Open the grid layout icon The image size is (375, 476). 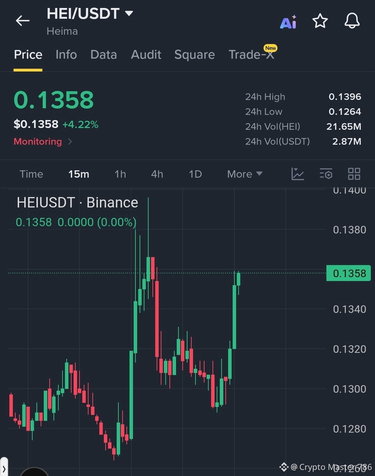pos(354,174)
